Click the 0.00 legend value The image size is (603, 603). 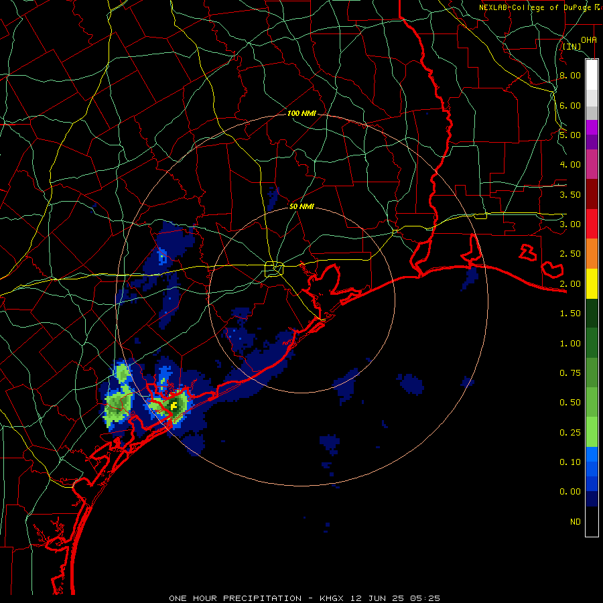point(570,492)
